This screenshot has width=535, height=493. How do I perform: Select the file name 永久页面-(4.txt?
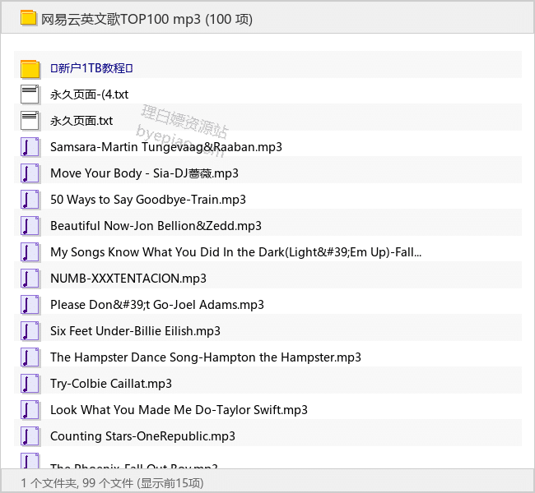pos(90,94)
